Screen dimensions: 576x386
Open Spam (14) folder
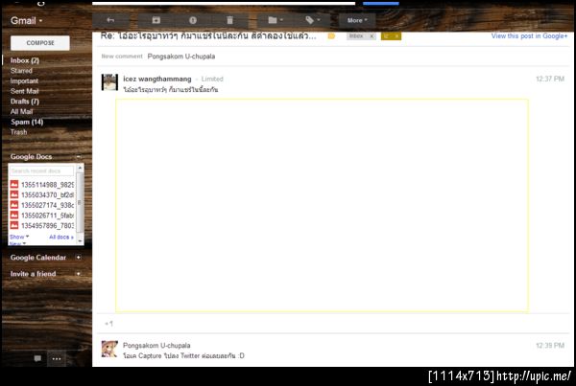coord(27,122)
